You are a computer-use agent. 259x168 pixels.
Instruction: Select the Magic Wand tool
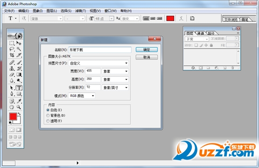click(x=19, y=49)
